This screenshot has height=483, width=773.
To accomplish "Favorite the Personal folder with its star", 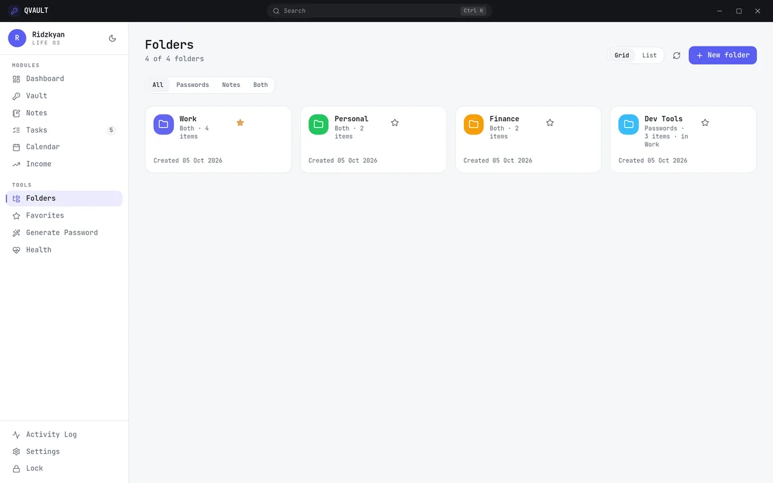I will click(x=395, y=122).
